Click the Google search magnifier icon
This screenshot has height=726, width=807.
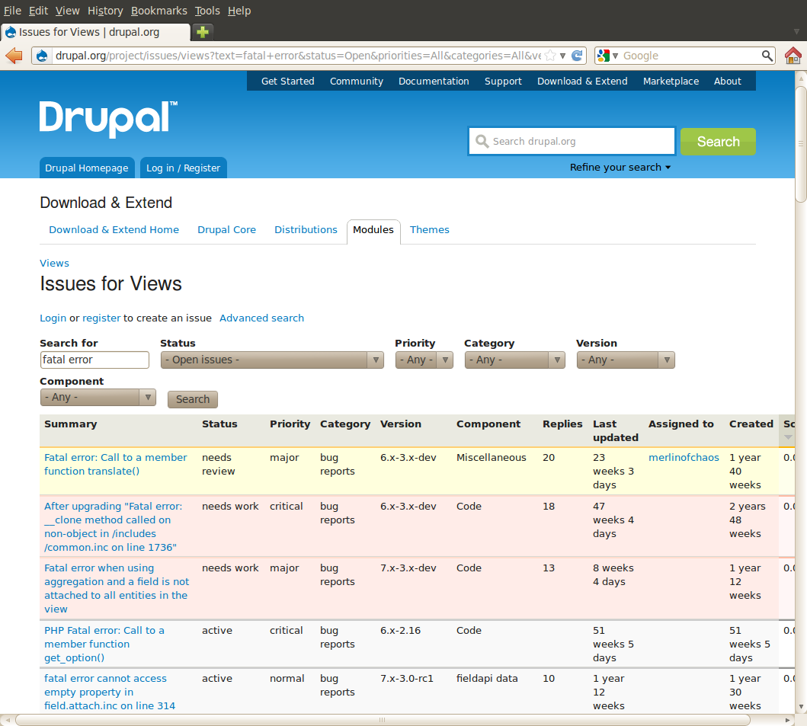(x=767, y=56)
